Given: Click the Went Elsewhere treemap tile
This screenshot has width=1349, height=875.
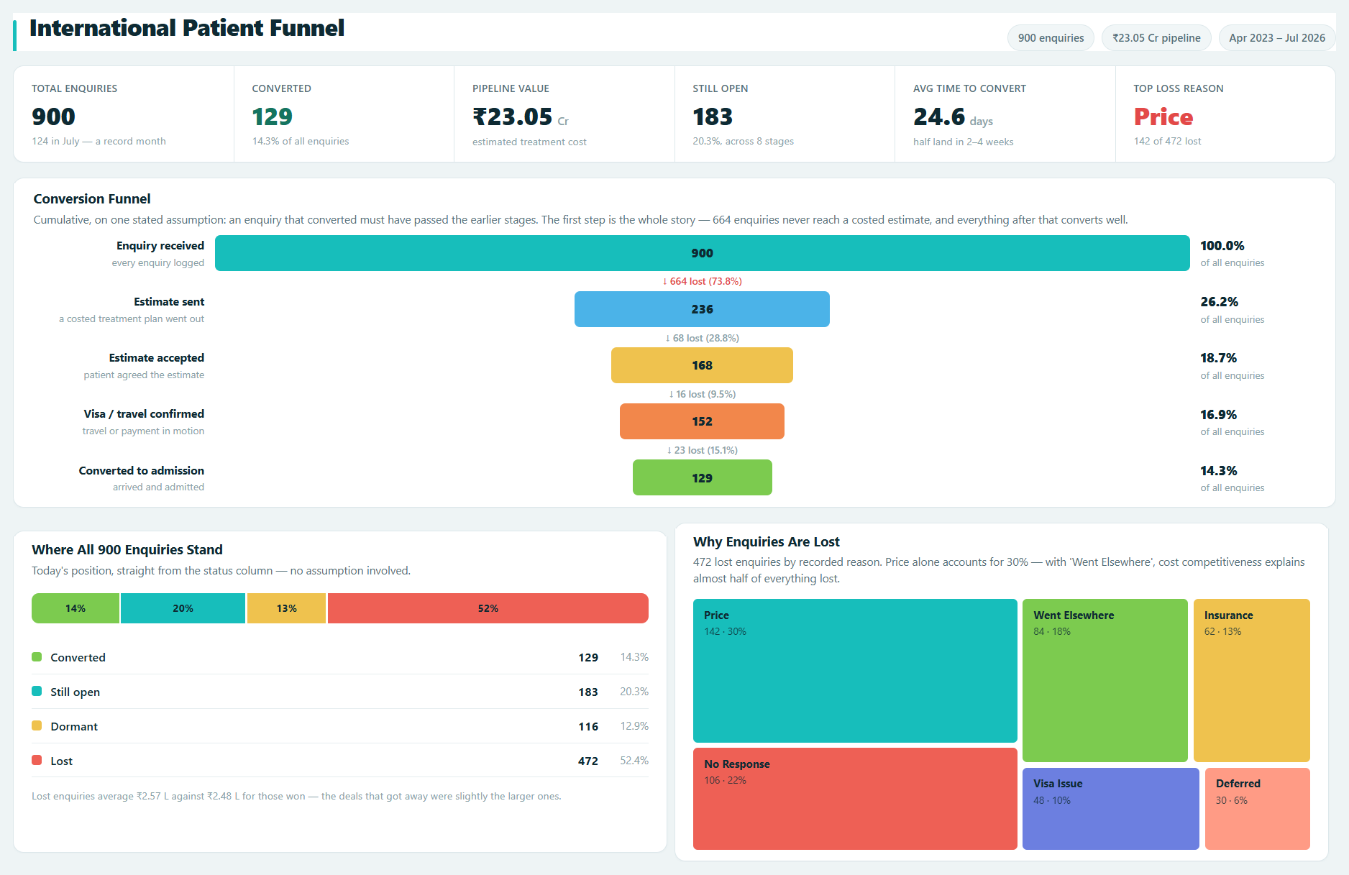Looking at the screenshot, I should 1105,680.
